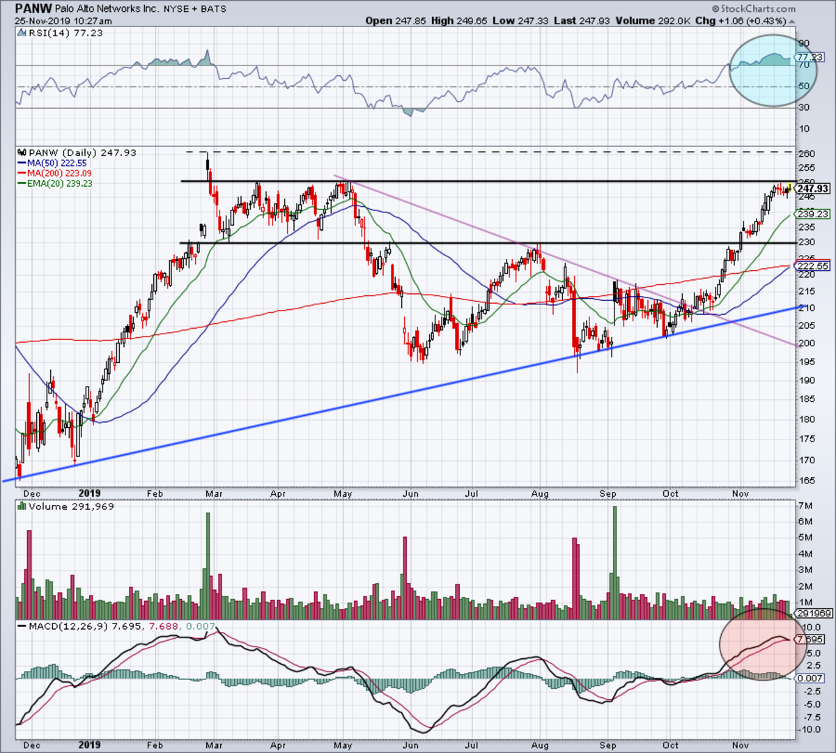Click the 'Mar' label on price panel axis
836x753 pixels.
coord(215,494)
